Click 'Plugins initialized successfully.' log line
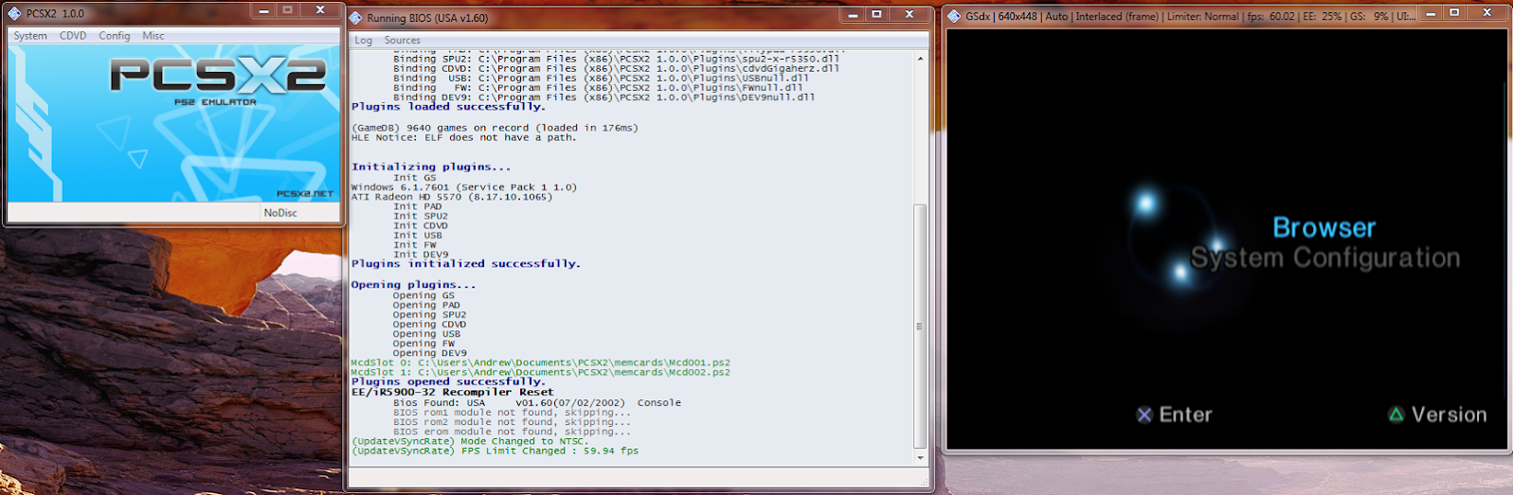 [x=466, y=264]
